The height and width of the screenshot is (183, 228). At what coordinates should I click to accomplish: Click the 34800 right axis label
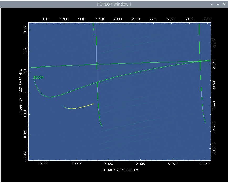tap(214, 64)
